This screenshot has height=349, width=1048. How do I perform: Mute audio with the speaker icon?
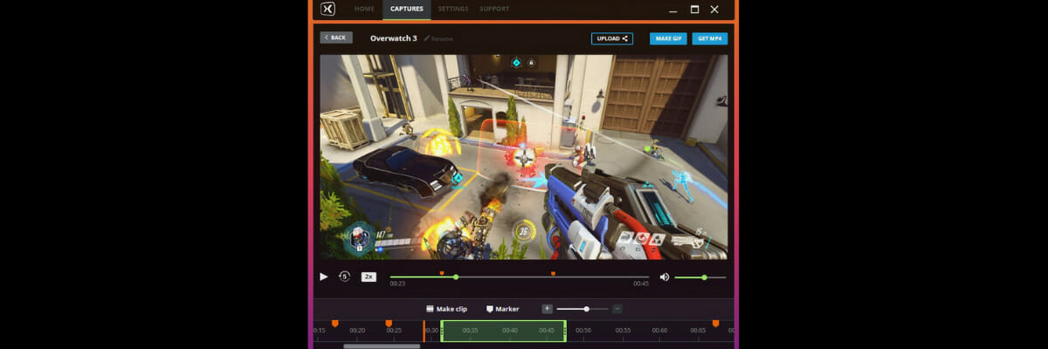point(665,277)
